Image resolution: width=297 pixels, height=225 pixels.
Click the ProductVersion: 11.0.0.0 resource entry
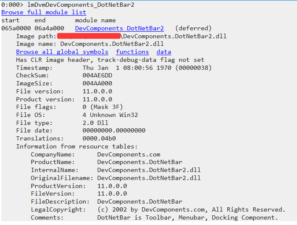[79, 186]
